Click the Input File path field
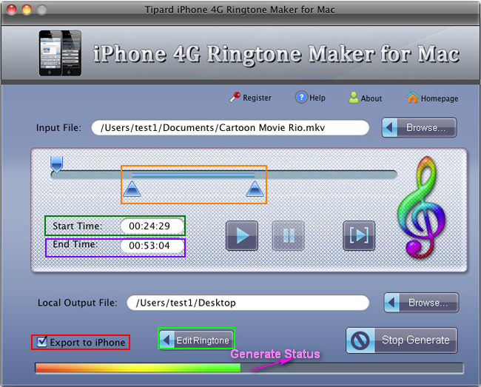This screenshot has height=387, width=481. pyautogui.click(x=230, y=127)
